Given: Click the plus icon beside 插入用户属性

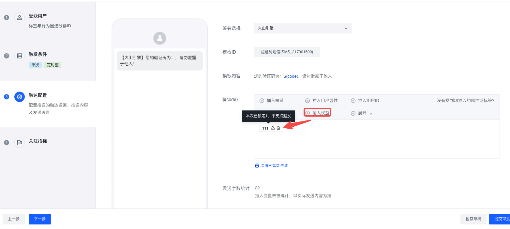Looking at the screenshot, I should click(x=307, y=101).
